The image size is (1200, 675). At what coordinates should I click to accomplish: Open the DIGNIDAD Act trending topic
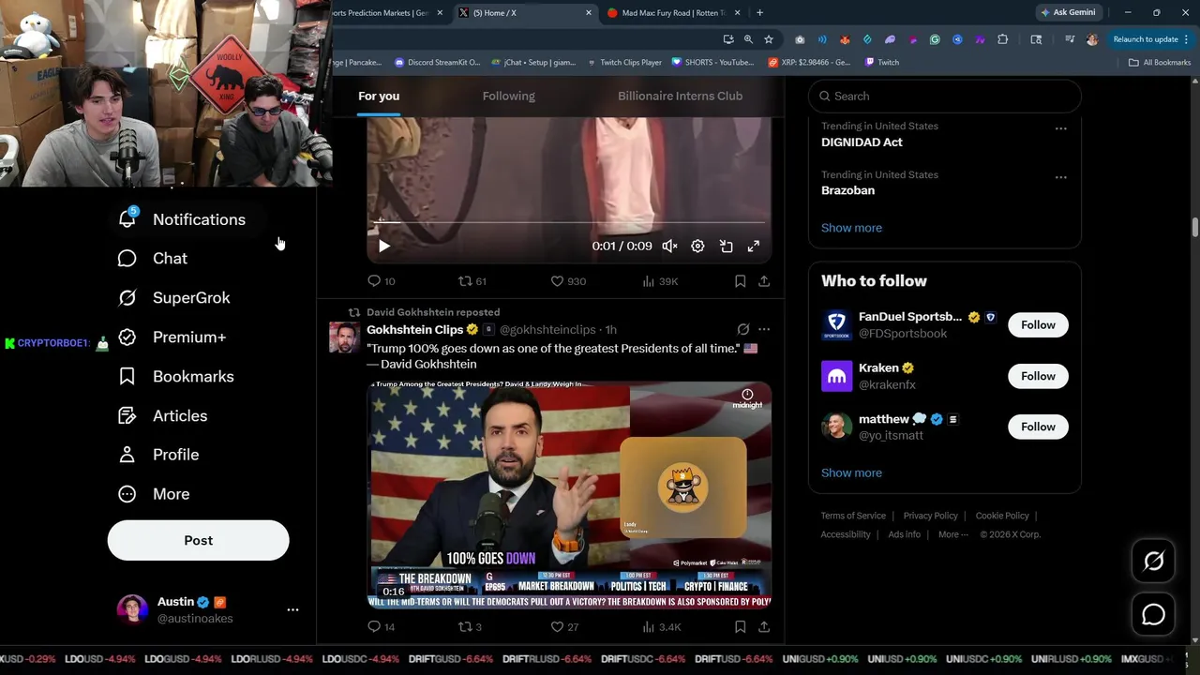(862, 142)
